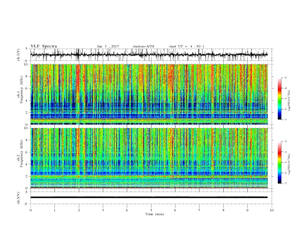Click the "9" tick on the Time axis
The image size is (306, 236).
(247, 210)
